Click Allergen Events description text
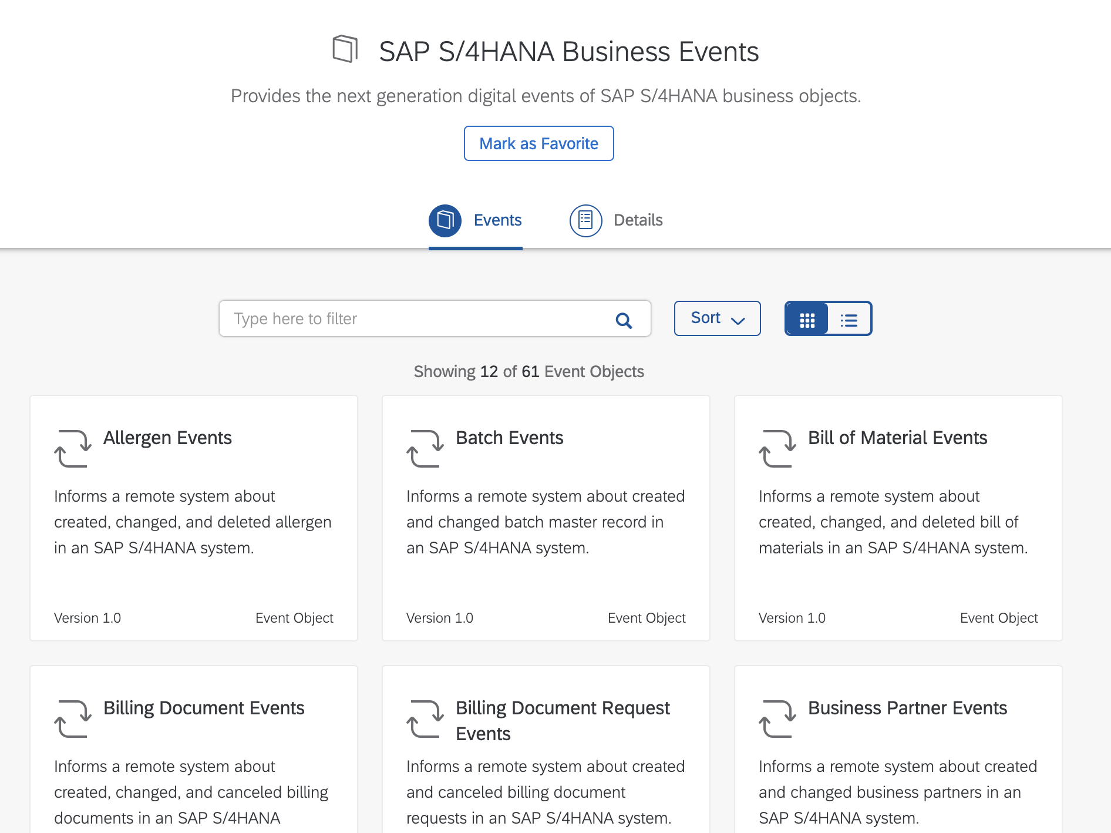Screen dimensions: 1111x833 193,522
